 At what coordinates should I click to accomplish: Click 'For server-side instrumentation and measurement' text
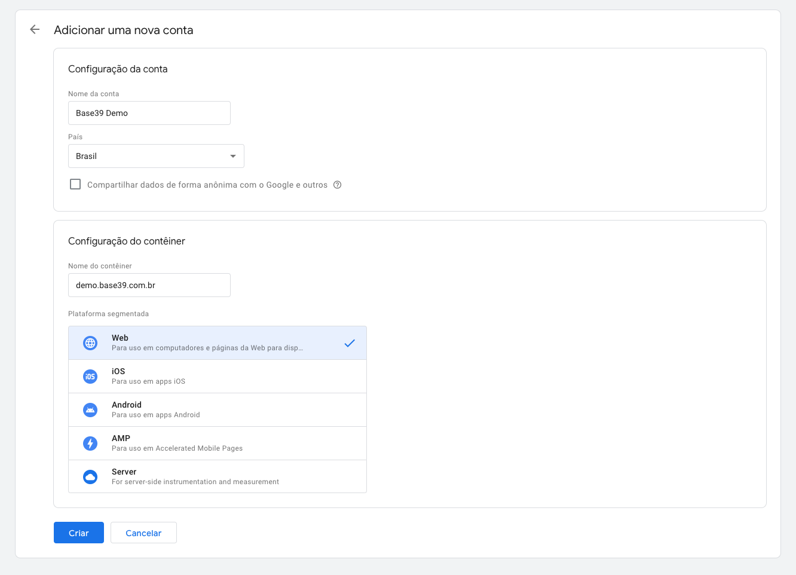(x=195, y=482)
